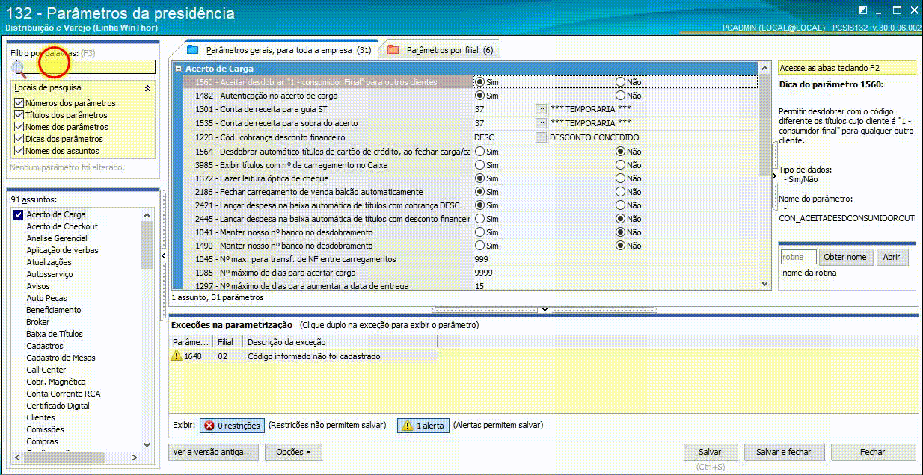Click the rotina input field

pos(798,257)
